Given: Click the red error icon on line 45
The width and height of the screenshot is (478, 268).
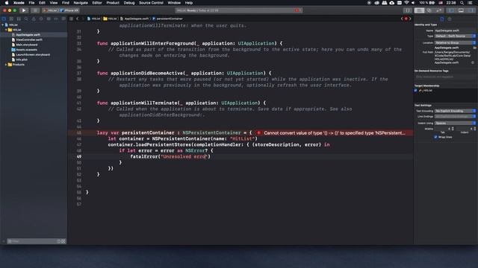Looking at the screenshot, I should pos(258,133).
